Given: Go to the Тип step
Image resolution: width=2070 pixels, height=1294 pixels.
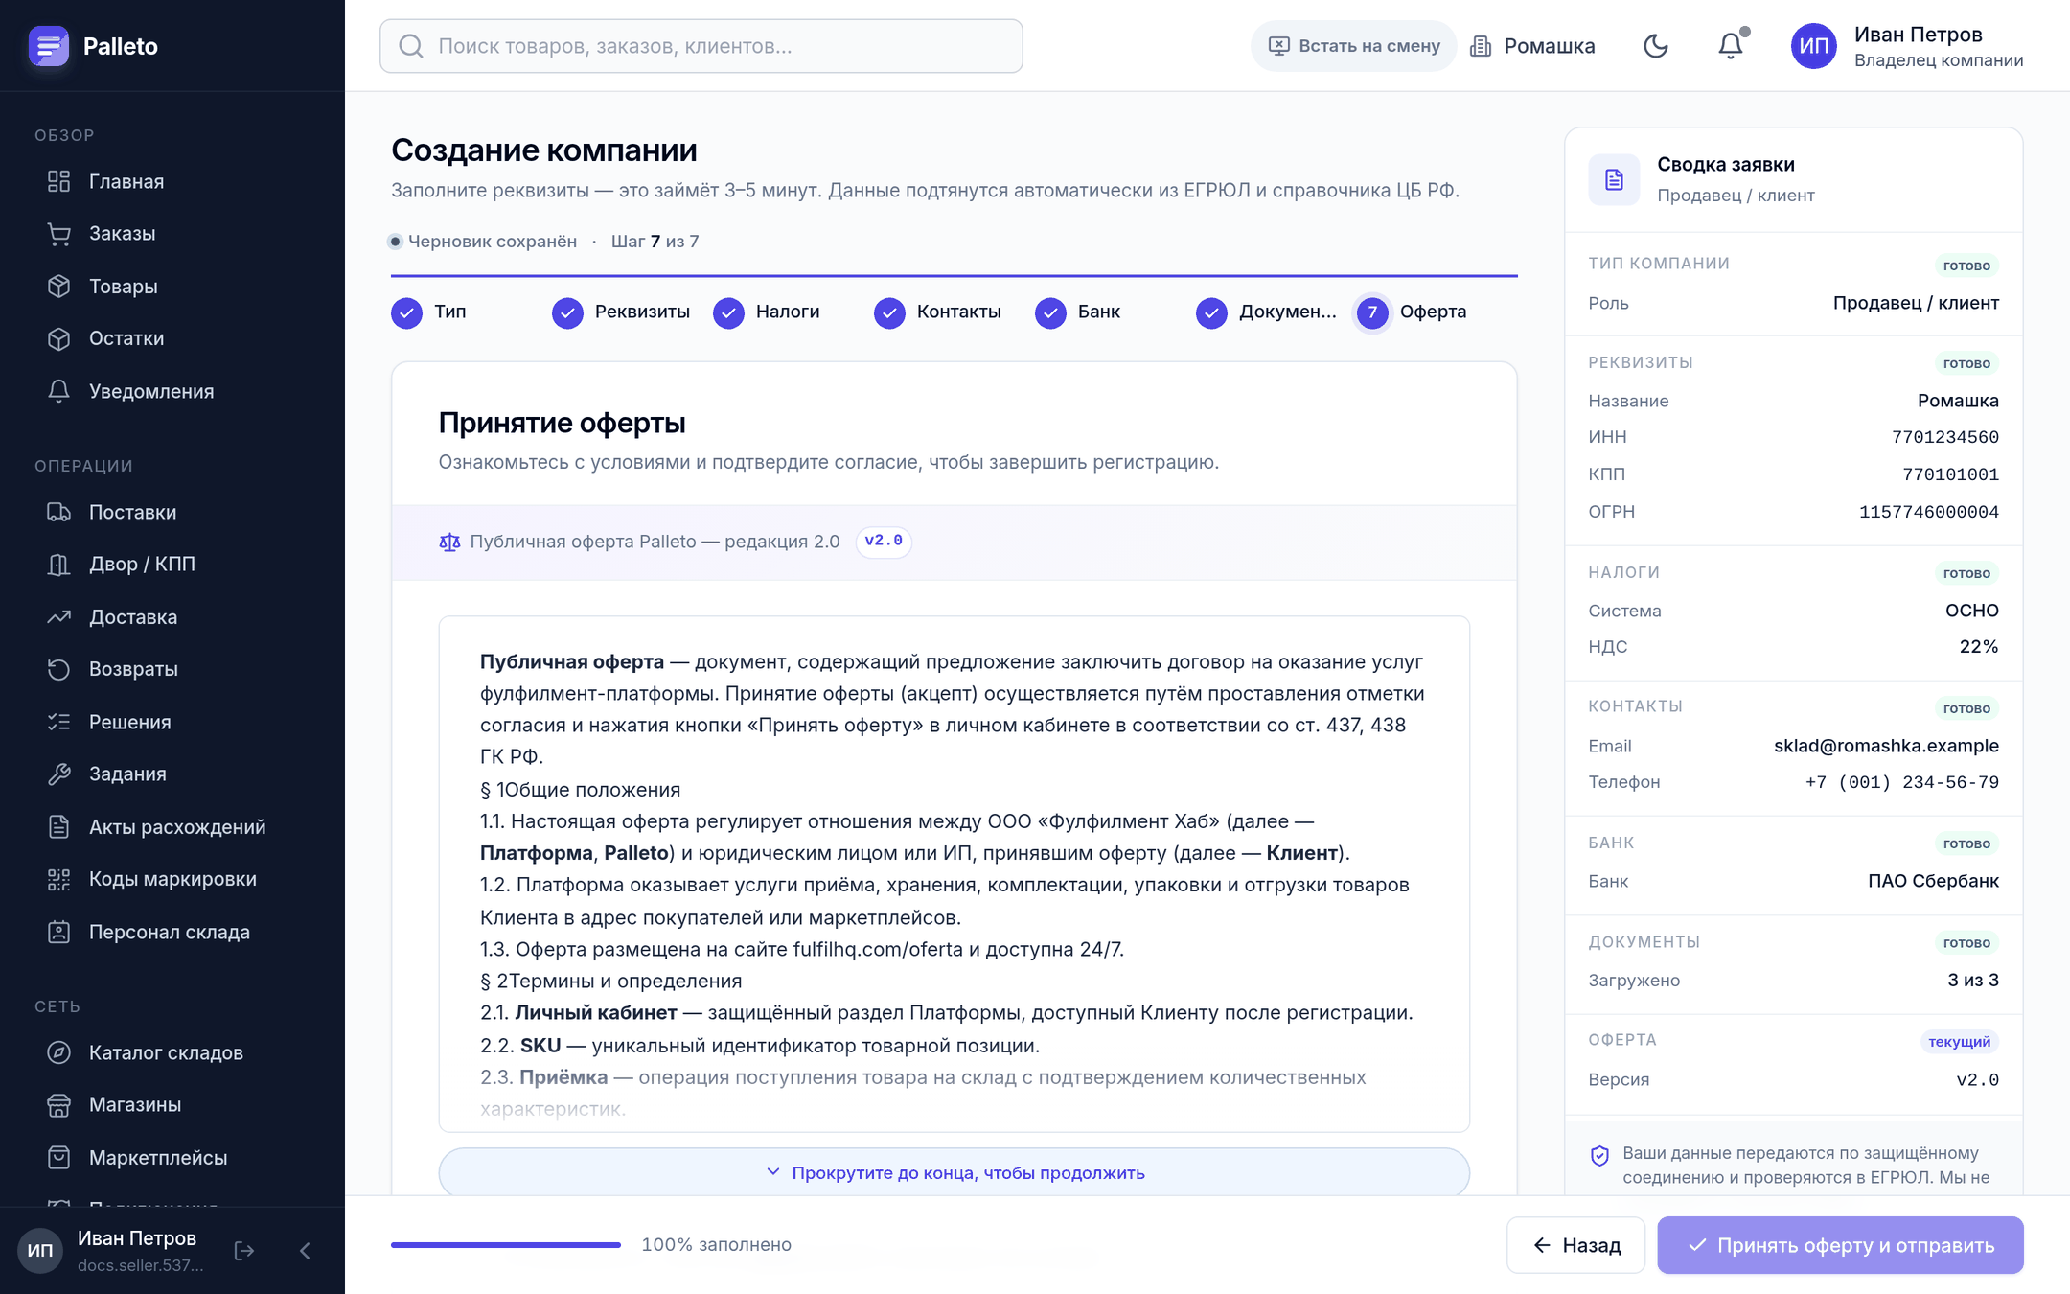Looking at the screenshot, I should pos(429,312).
